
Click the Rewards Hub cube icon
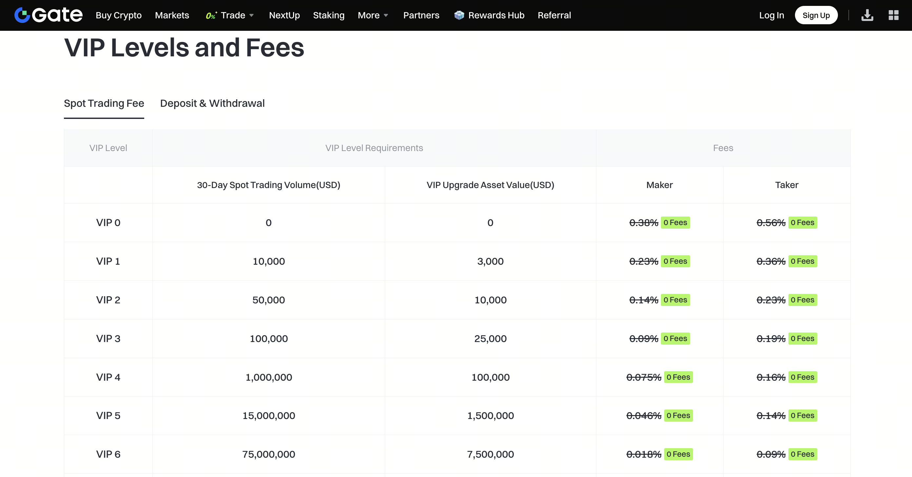[x=459, y=15]
